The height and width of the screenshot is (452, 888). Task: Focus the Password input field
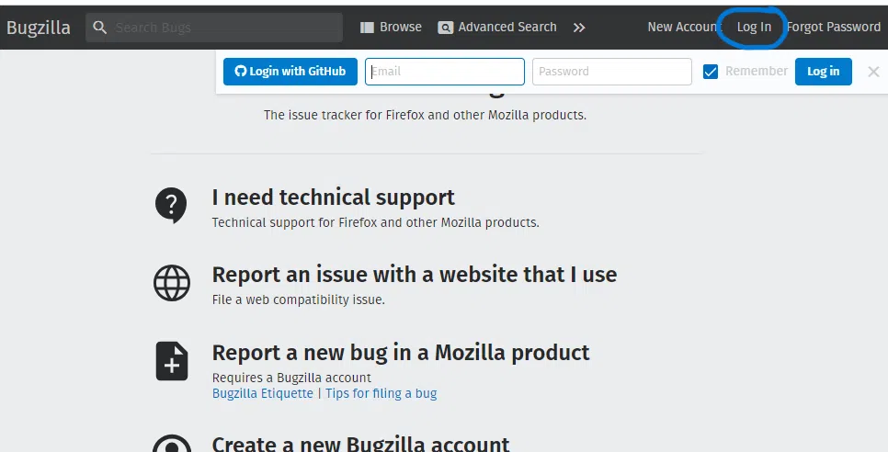[x=612, y=72]
